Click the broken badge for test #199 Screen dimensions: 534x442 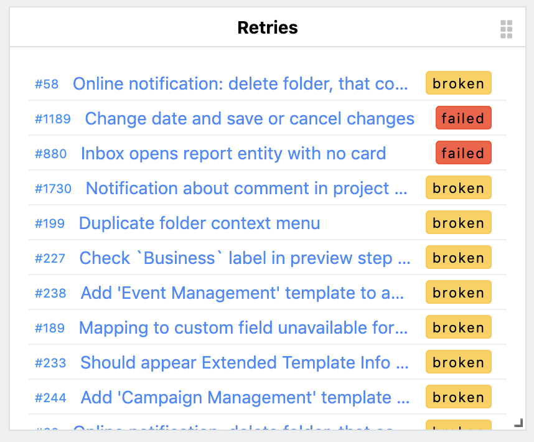click(x=459, y=223)
